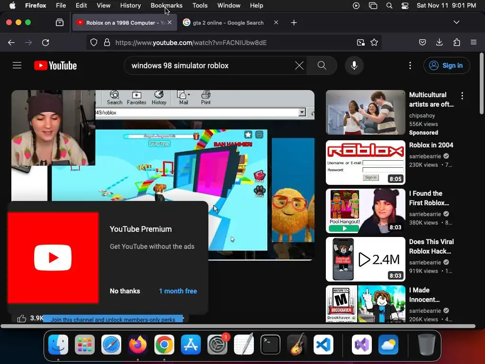Click the vertical page scrollbar thumb
Screen dimensions: 485x364
pos(481,83)
